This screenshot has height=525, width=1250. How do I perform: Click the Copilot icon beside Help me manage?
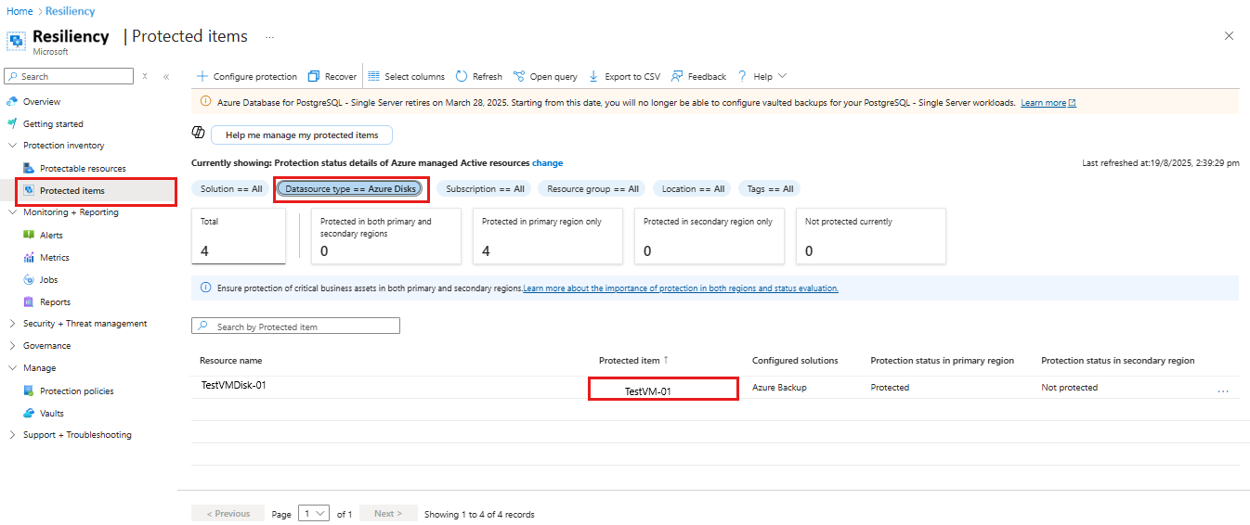coord(198,134)
